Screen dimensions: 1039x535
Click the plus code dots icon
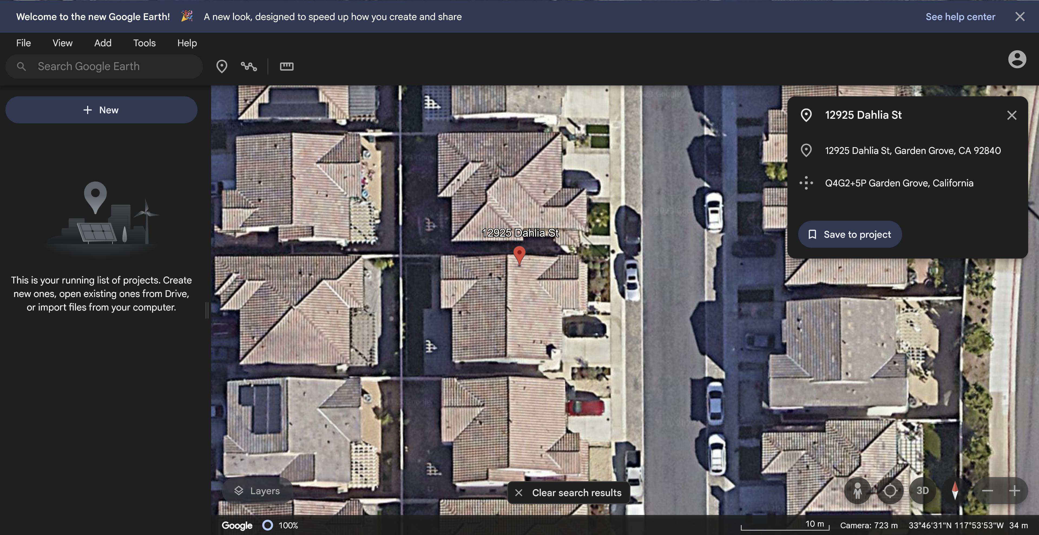(x=806, y=183)
